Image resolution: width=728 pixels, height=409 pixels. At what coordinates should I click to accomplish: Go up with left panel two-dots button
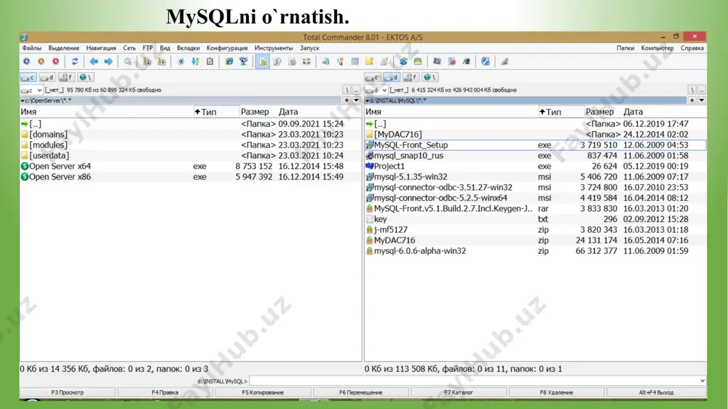(x=356, y=90)
